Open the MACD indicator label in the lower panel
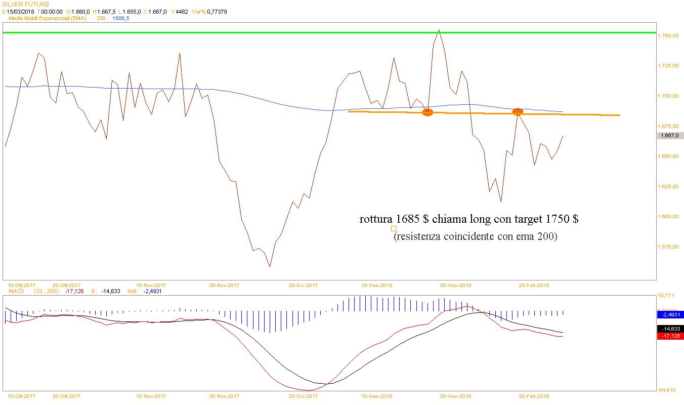 point(16,291)
